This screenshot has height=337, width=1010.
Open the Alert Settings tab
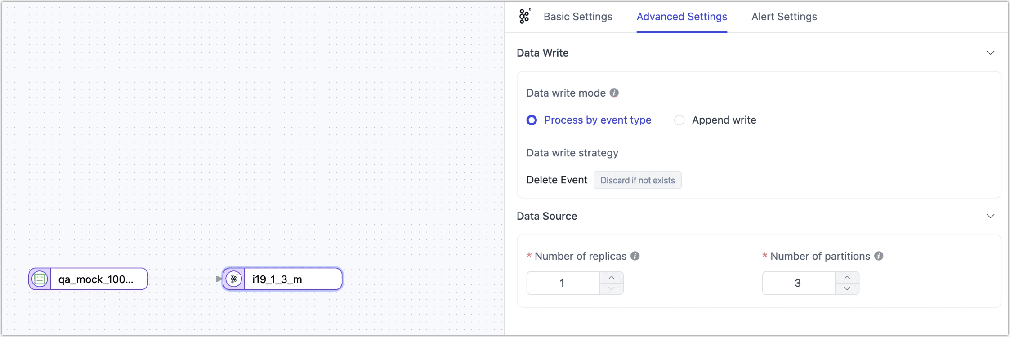pos(784,17)
